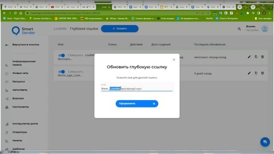Open Информационная панель in the sidebar
274x154 pixels.
pyautogui.click(x=24, y=63)
